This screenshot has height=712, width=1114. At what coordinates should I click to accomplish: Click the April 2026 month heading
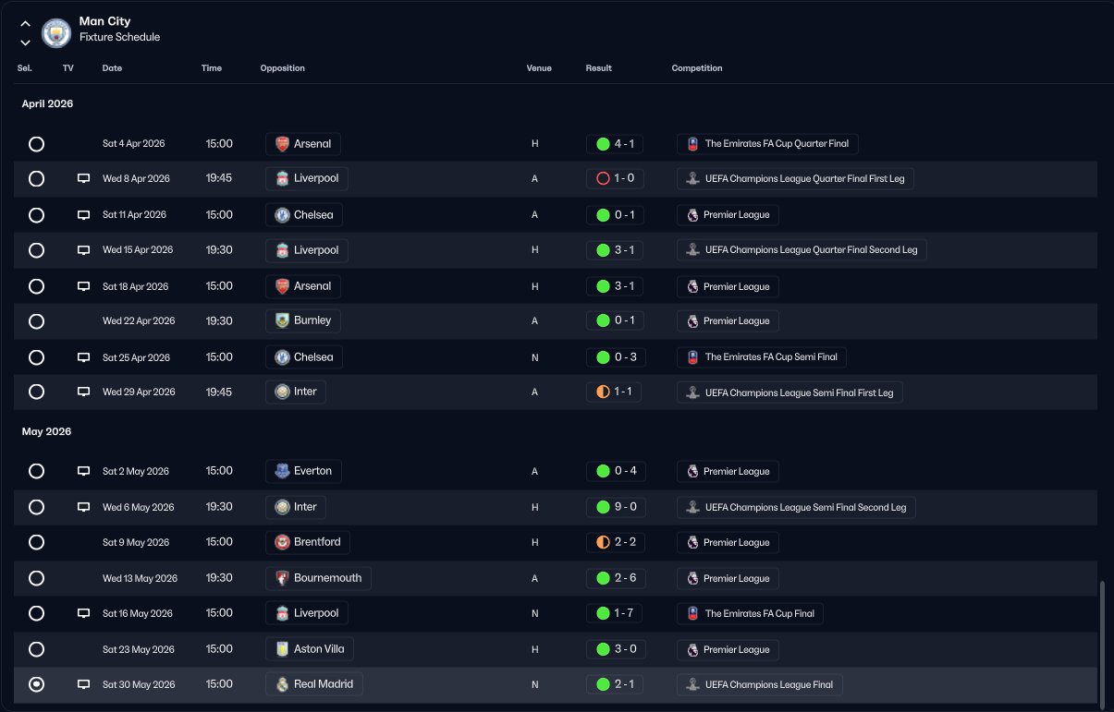[x=47, y=104]
